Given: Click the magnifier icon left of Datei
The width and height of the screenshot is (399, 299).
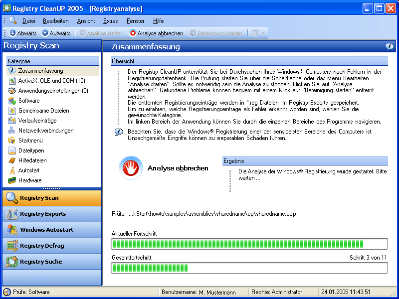Looking at the screenshot, I should point(13,20).
